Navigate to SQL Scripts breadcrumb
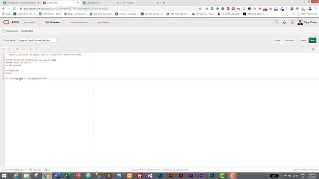 [x=12, y=31]
